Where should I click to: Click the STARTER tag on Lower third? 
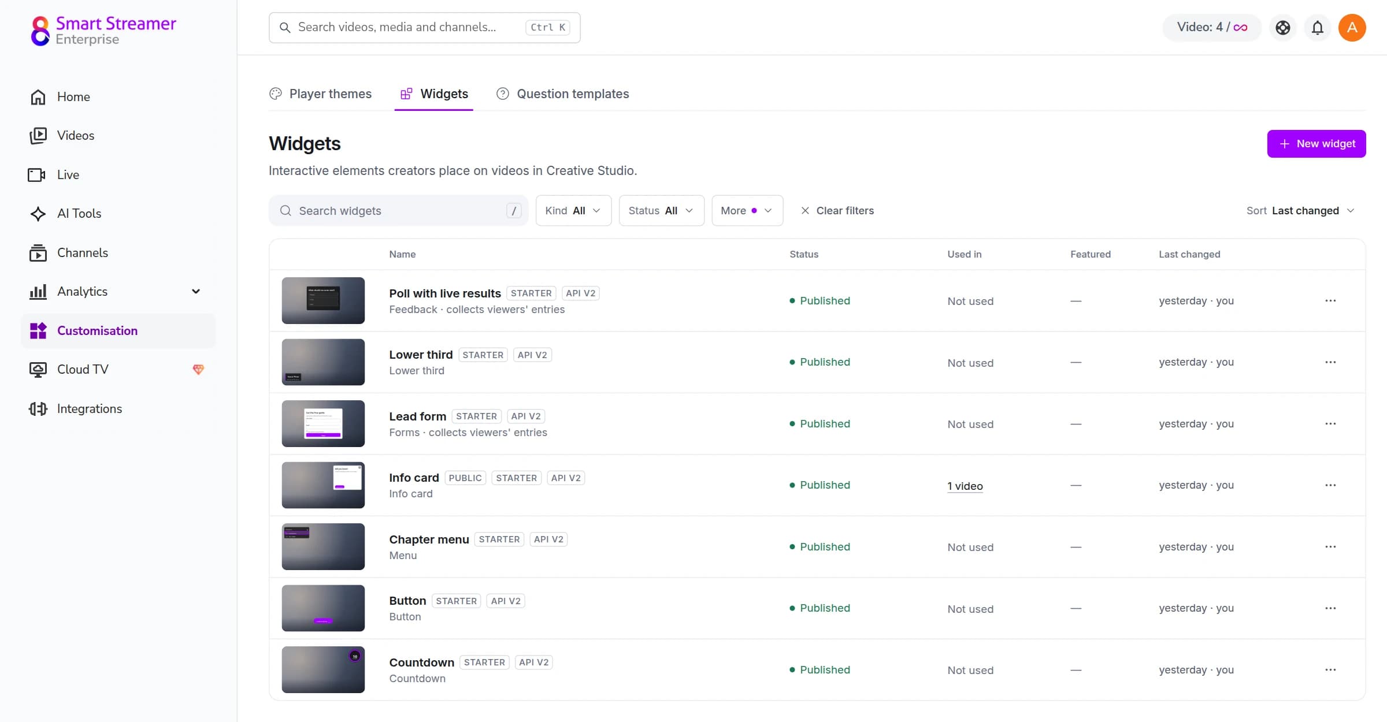483,355
